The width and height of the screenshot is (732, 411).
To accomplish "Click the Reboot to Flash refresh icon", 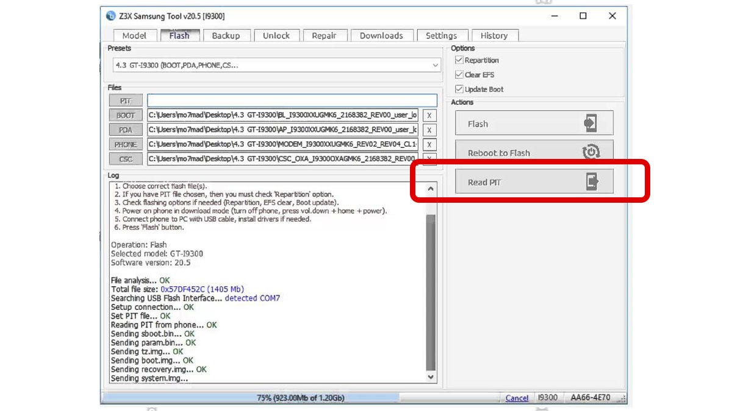I will point(590,152).
